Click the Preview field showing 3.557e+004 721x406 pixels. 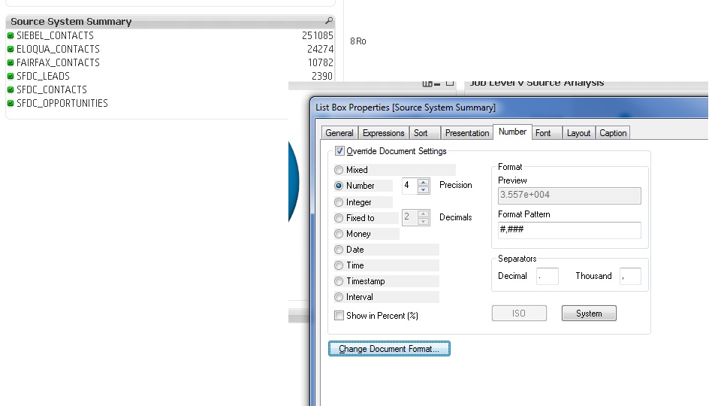569,195
